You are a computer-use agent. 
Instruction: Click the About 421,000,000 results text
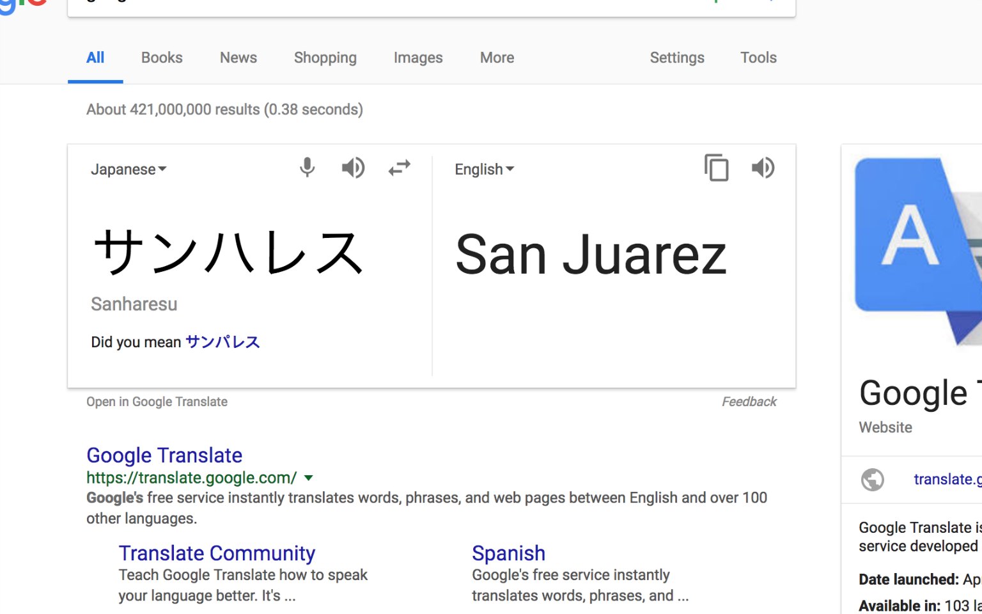point(224,109)
